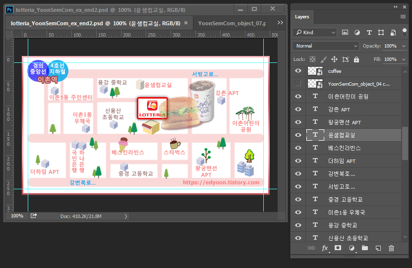Hide the 베스킨라빈스 layer

tap(298, 148)
